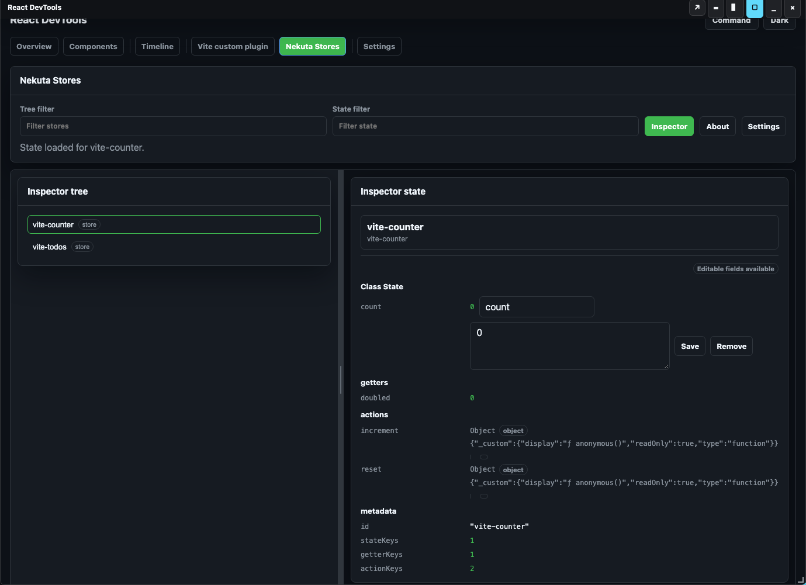Click the increment action label

click(379, 431)
